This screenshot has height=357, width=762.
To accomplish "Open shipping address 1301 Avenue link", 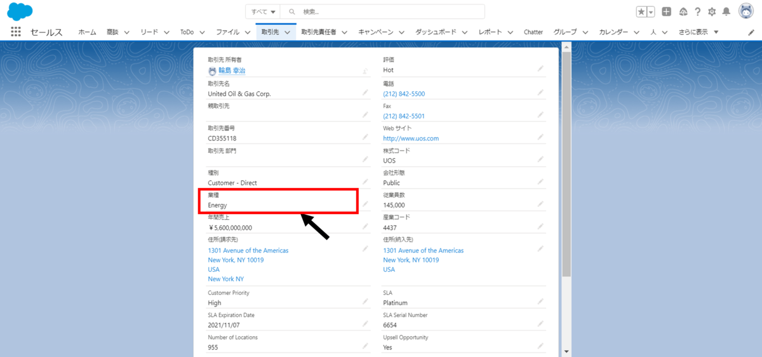I will [x=424, y=250].
